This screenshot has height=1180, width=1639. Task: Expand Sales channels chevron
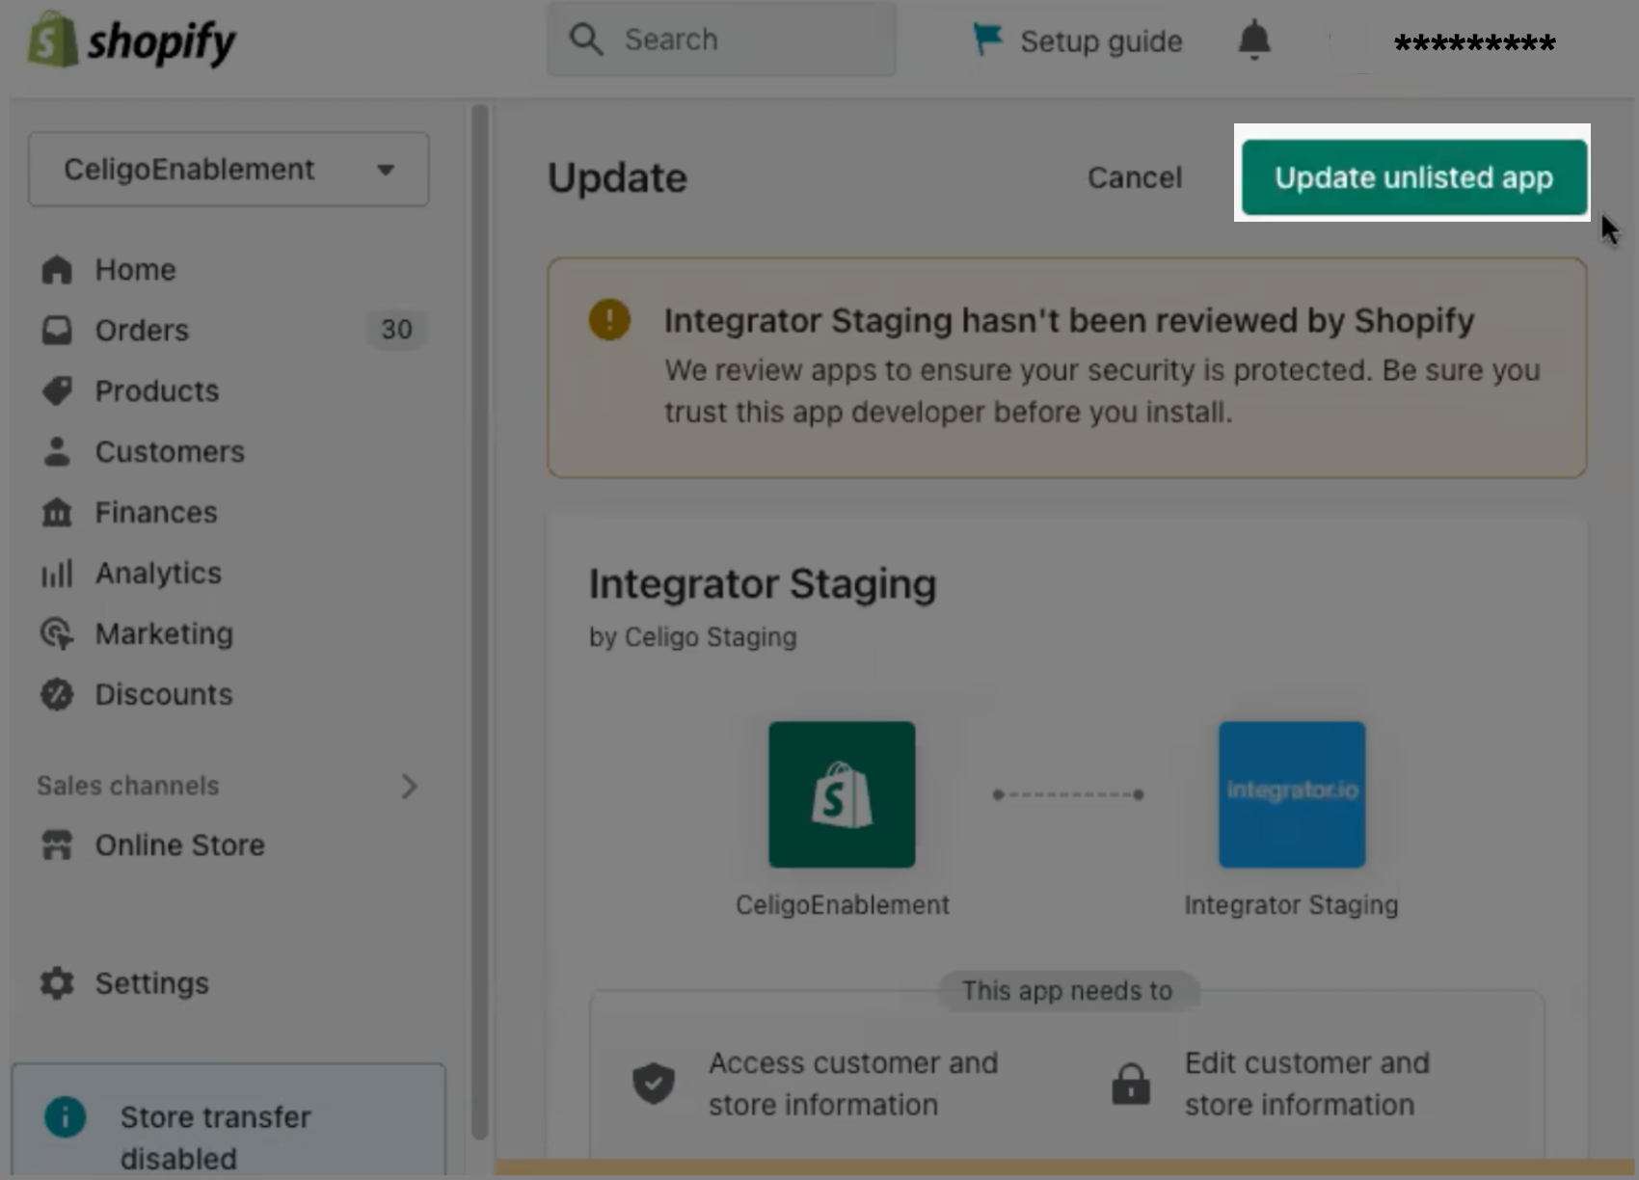pos(410,787)
